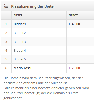The width and height of the screenshot is (95, 104).
Task: Click the red € 29.00 bid
Action: (74, 68)
